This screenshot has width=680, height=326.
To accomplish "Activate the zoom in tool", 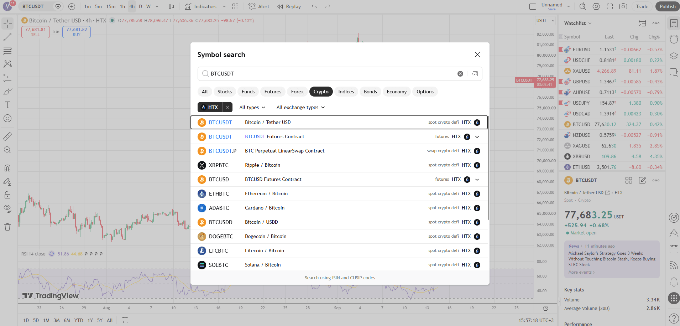I will [x=7, y=150].
